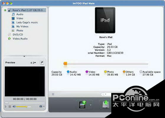Click the disc icon beside DVD/CD
The image size is (165, 118).
(x=9, y=35)
